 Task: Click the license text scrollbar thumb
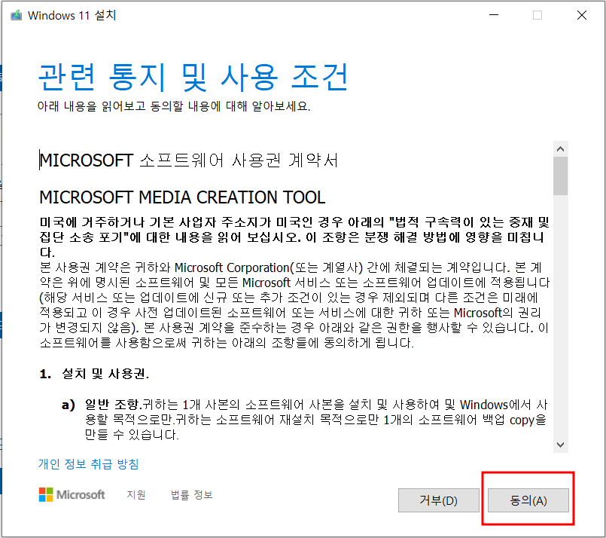coord(560,176)
